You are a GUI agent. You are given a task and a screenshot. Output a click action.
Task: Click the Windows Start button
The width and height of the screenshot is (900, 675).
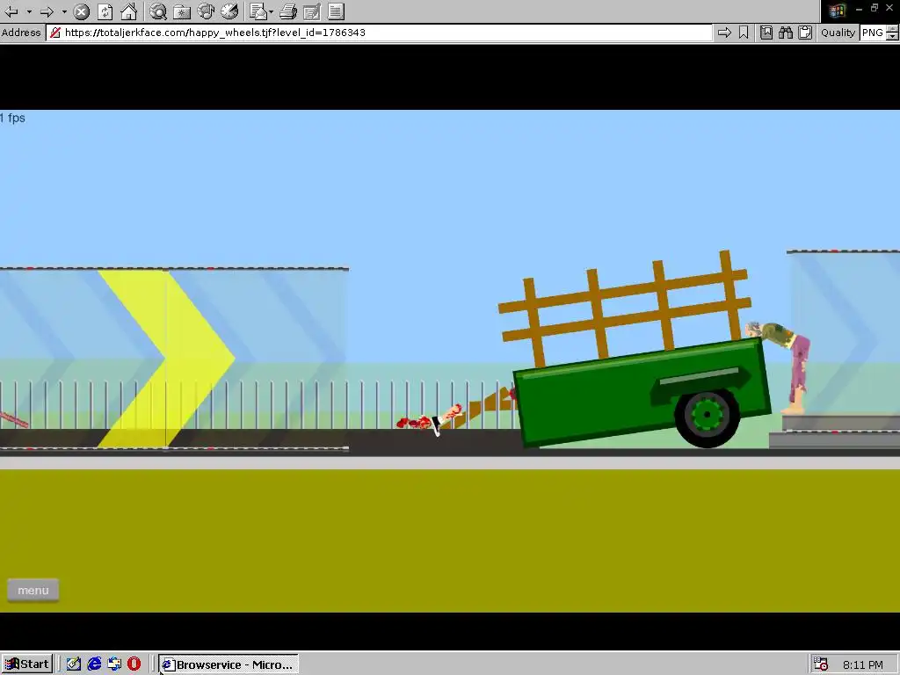[27, 664]
